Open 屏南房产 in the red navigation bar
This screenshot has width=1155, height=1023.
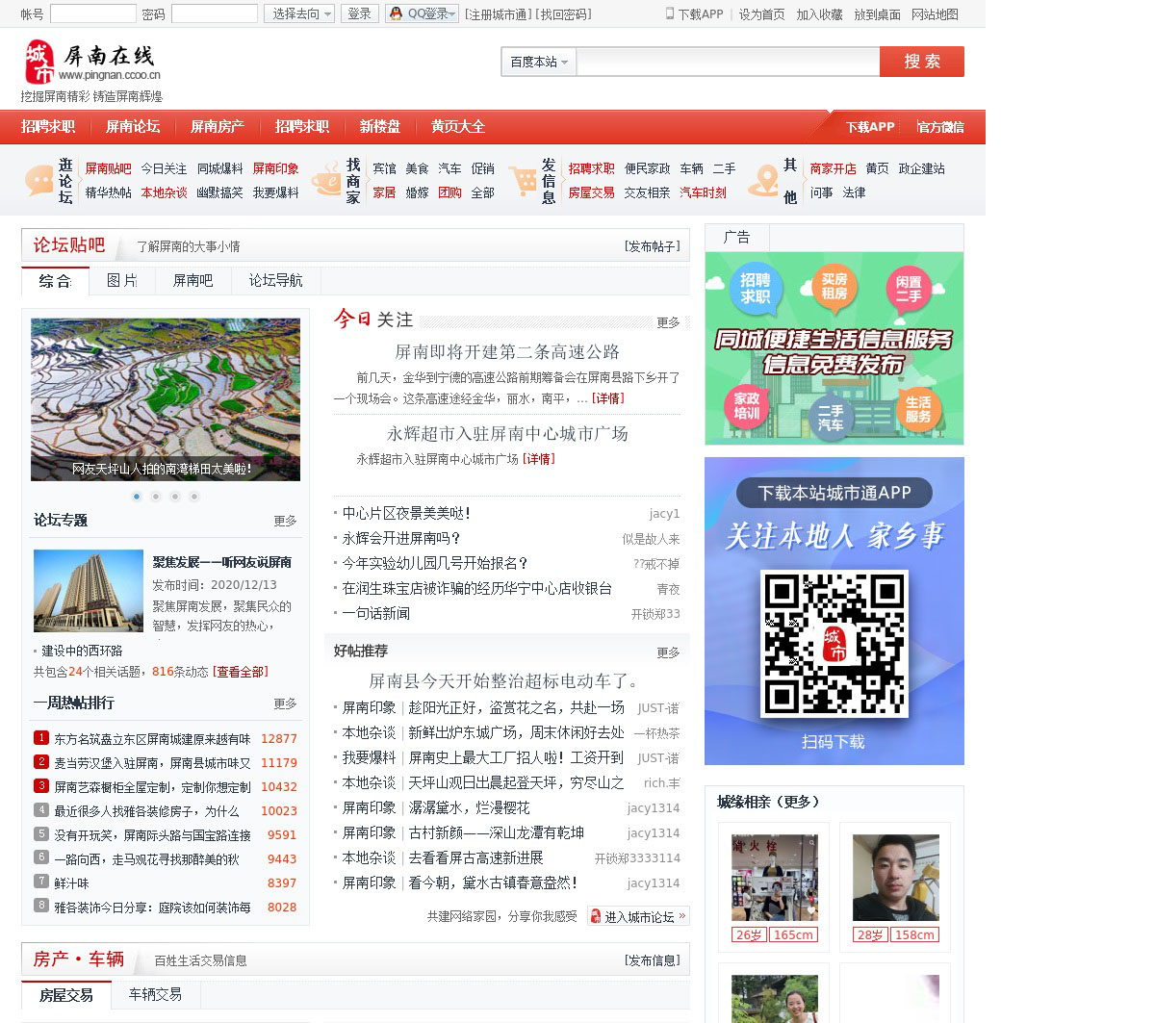[x=218, y=127]
